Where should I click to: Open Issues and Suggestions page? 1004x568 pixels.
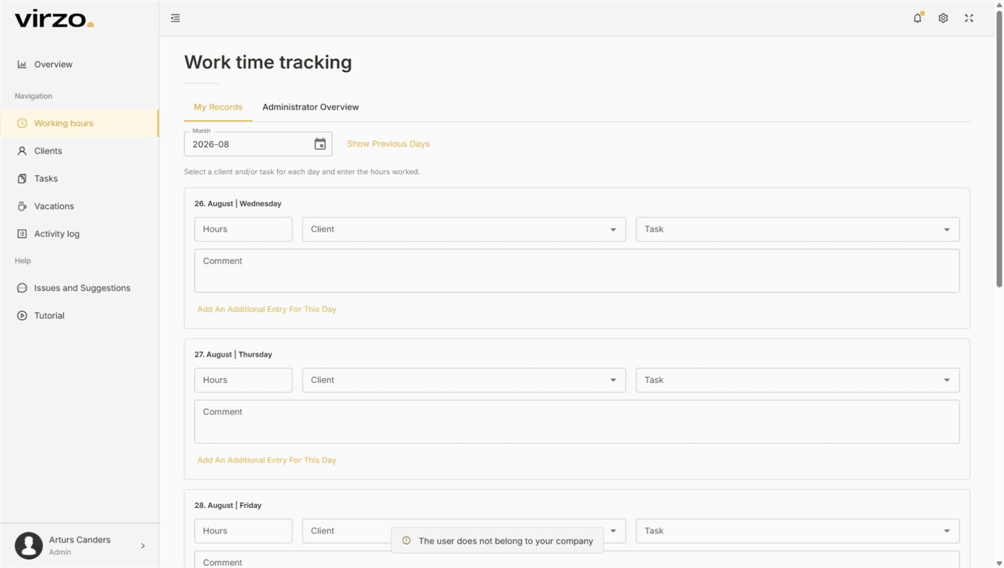(79, 288)
